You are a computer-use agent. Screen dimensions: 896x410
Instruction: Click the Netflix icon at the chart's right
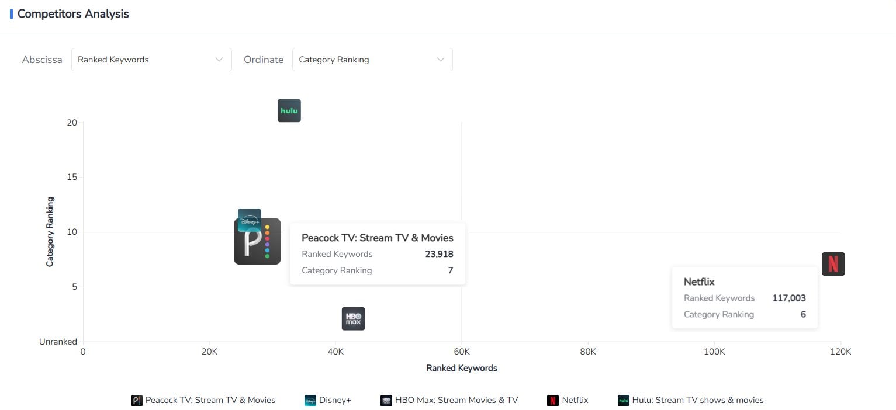point(833,263)
